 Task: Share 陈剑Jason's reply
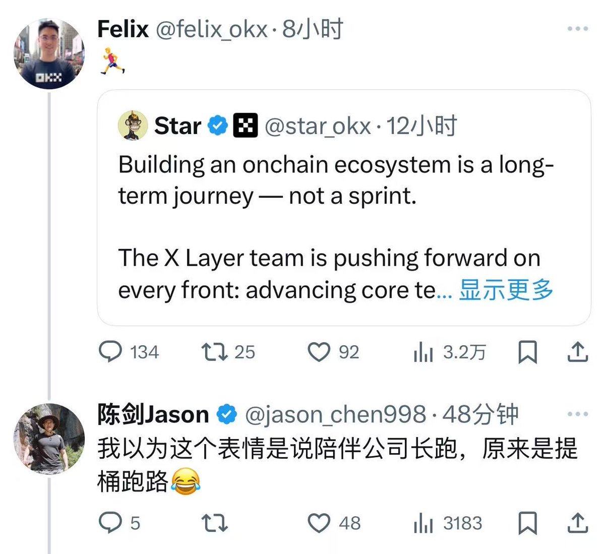578,523
